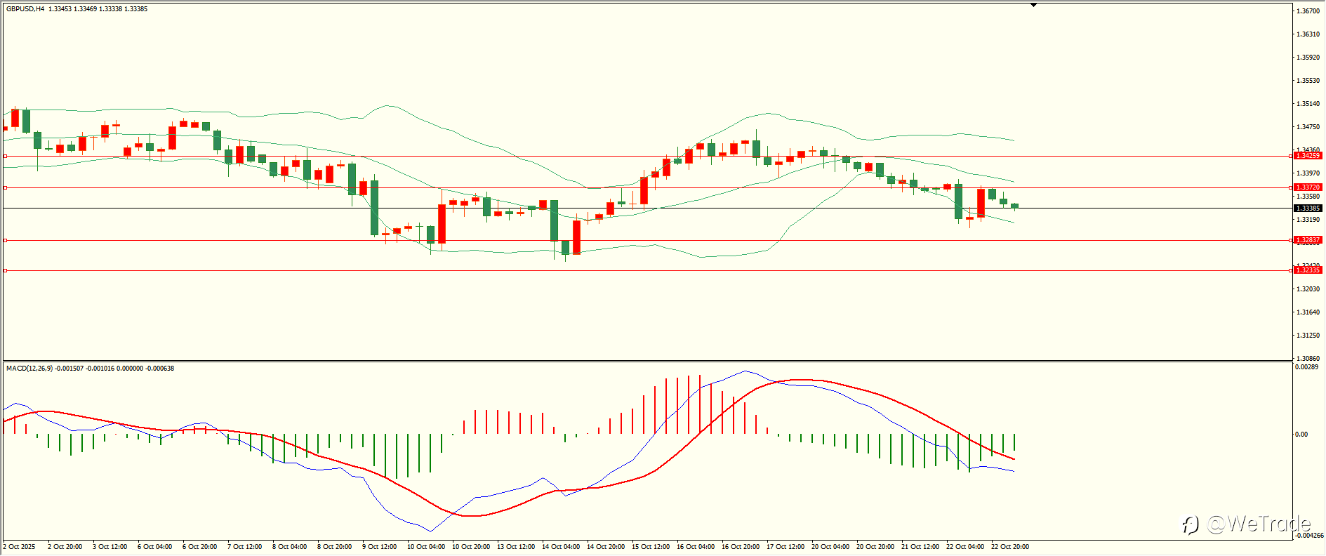This screenshot has height=556, width=1326.
Task: Click the 0.00289 MACD scale value
Action: 1307,367
